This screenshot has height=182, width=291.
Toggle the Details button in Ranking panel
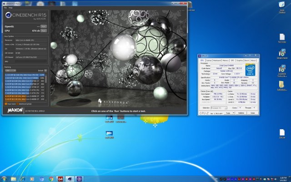pos(45,71)
